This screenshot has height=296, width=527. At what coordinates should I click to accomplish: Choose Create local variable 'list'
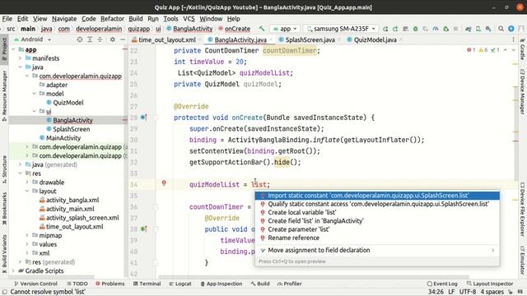[x=377, y=212]
